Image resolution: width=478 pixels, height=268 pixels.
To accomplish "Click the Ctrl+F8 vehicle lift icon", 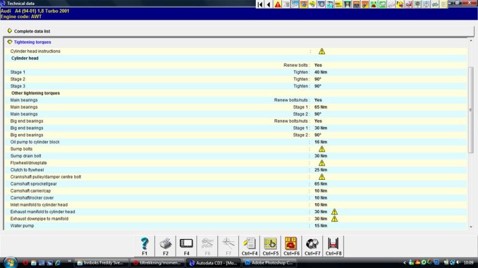I will pos(333,244).
